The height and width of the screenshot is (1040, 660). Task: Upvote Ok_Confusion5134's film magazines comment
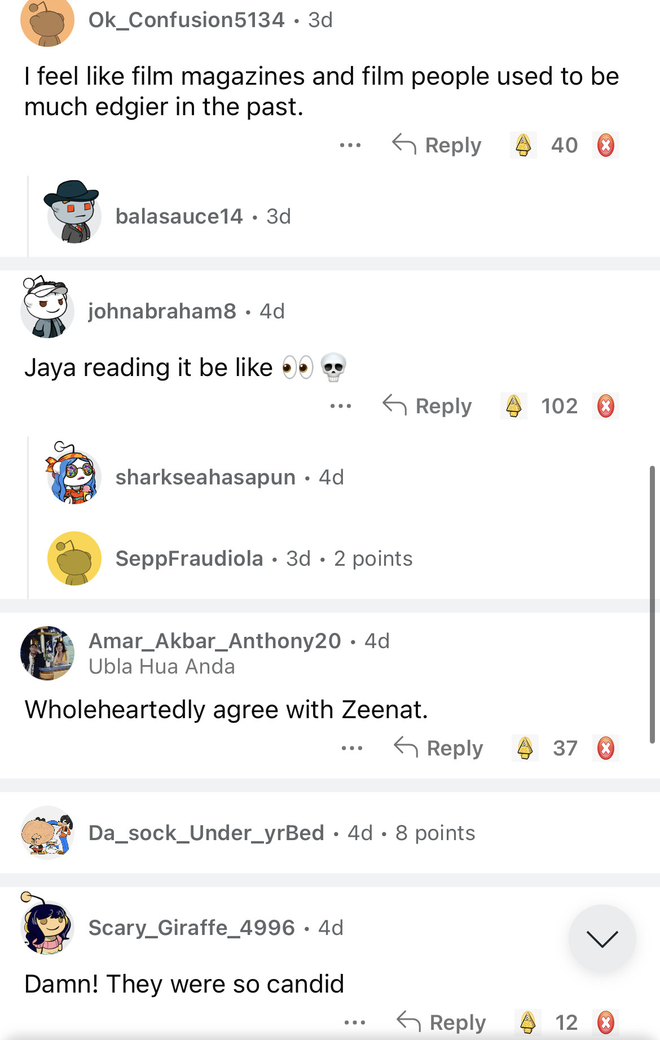click(x=523, y=145)
